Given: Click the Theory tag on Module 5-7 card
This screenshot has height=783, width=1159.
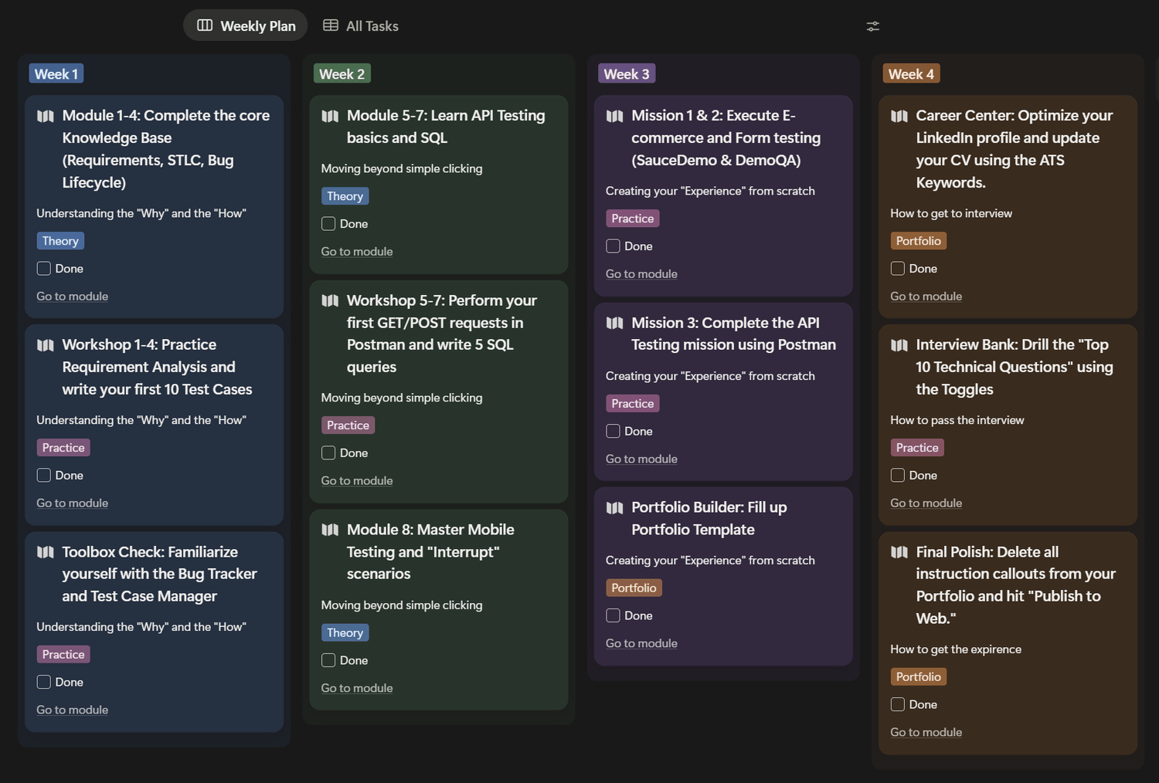Looking at the screenshot, I should pyautogui.click(x=345, y=196).
